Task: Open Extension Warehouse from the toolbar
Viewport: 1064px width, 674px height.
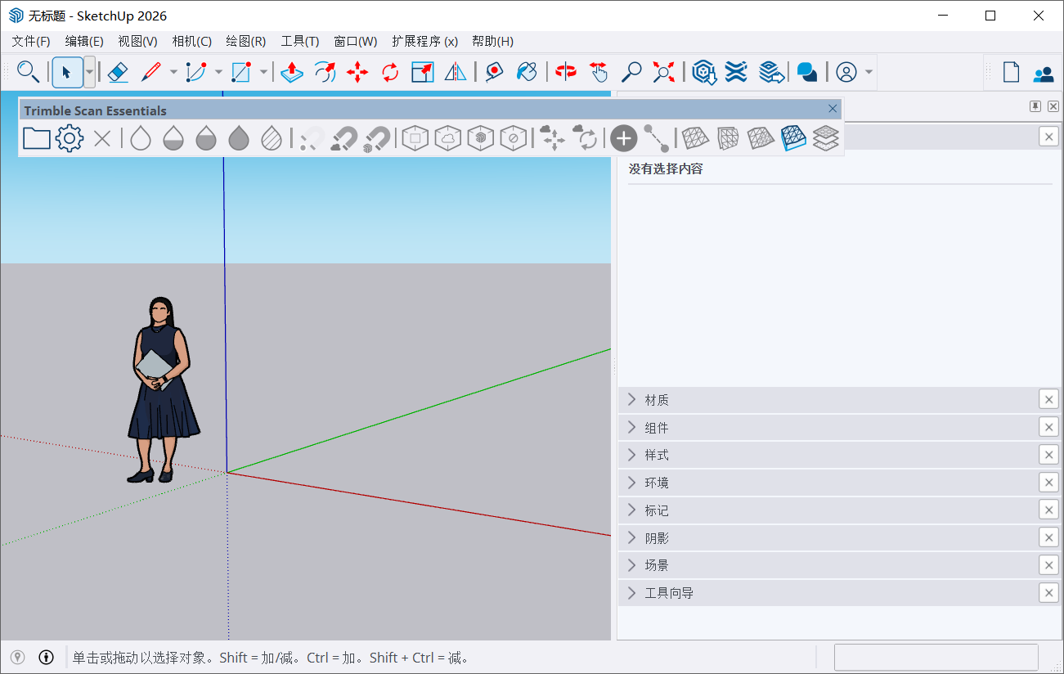Action: (736, 72)
